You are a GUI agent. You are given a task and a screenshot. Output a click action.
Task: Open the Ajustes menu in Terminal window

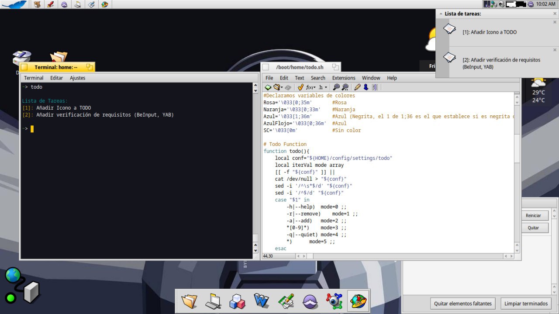click(78, 78)
